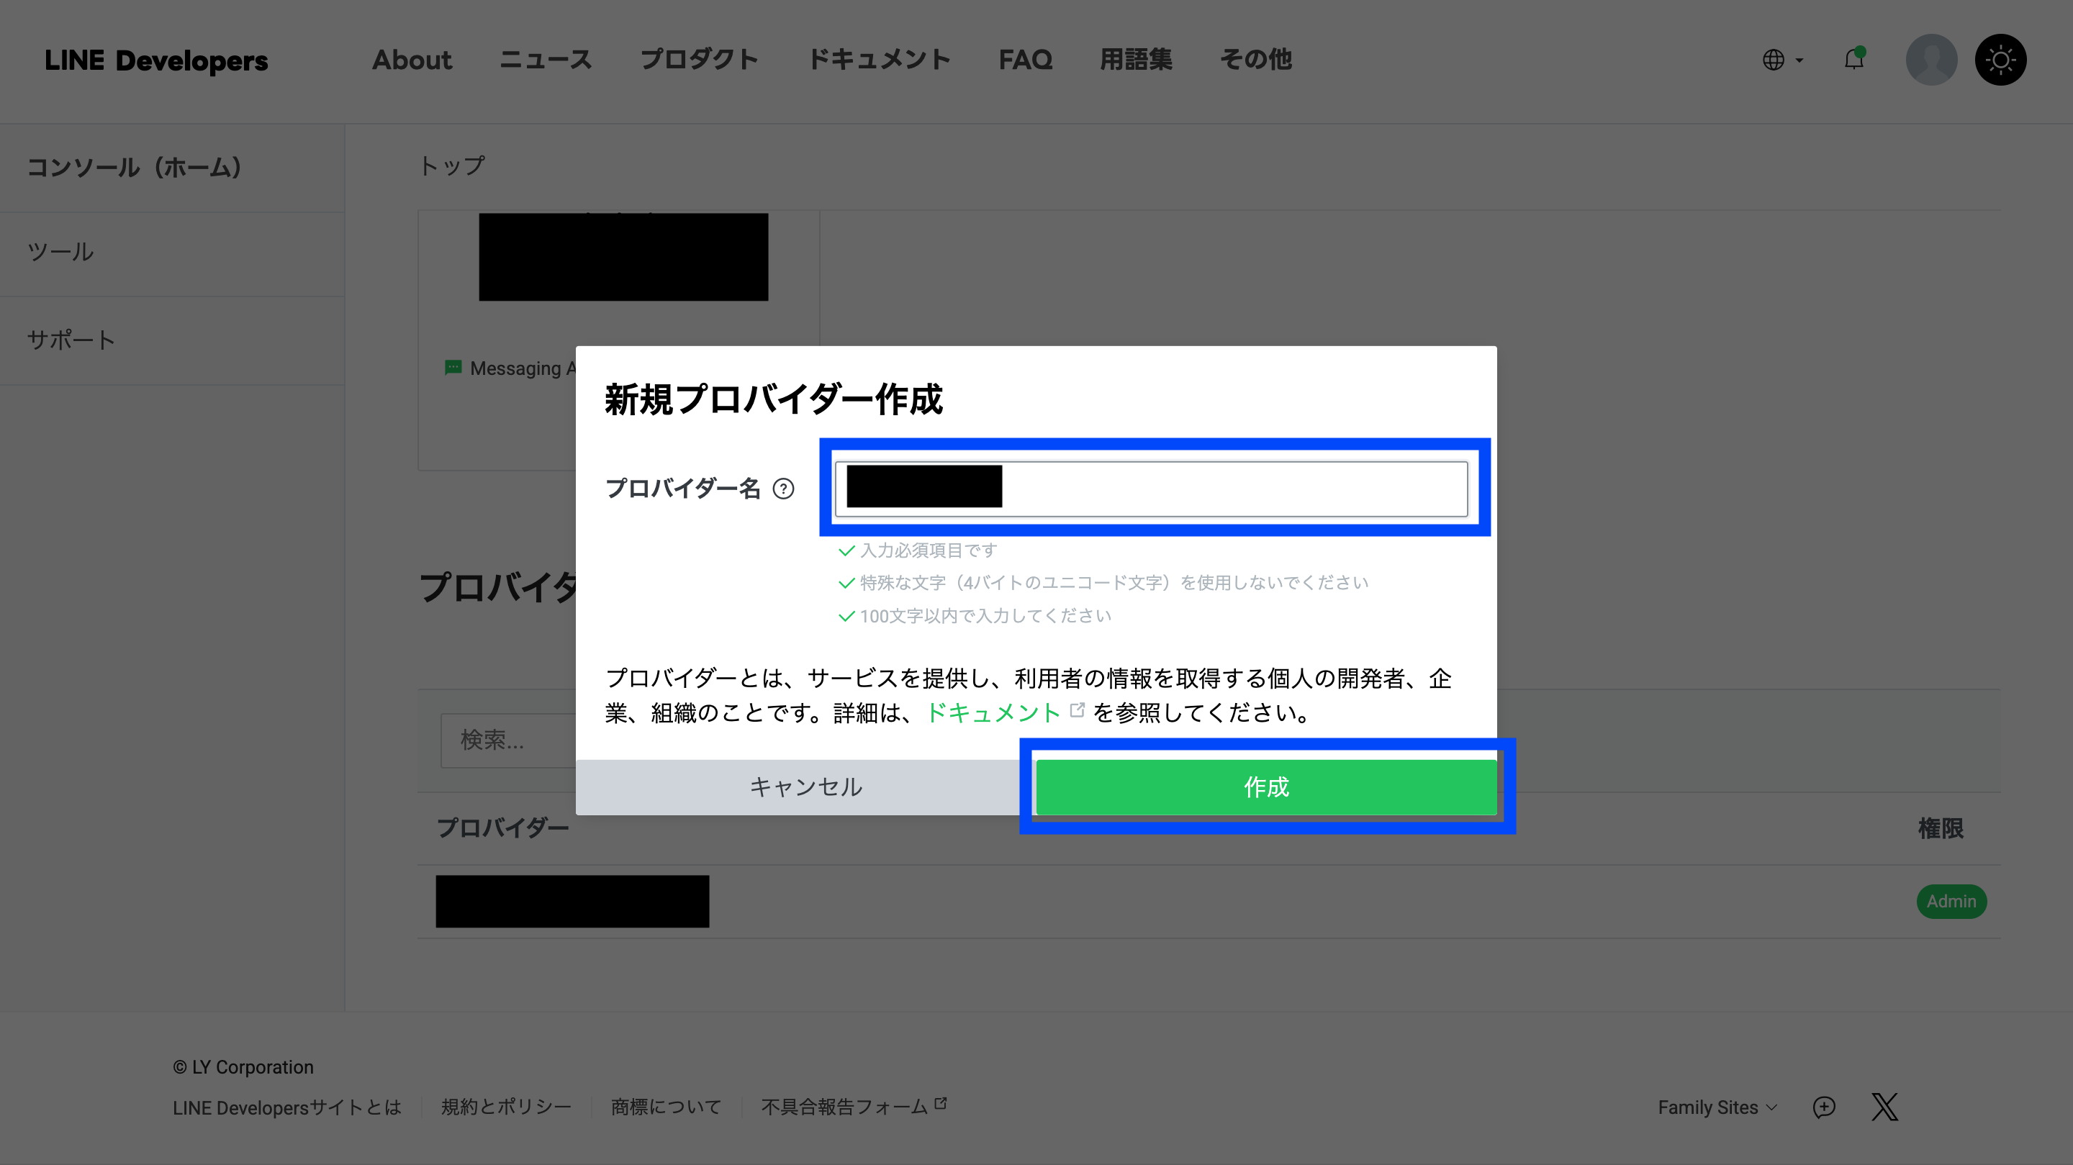
Task: Click the notification bell icon
Action: [x=1853, y=60]
